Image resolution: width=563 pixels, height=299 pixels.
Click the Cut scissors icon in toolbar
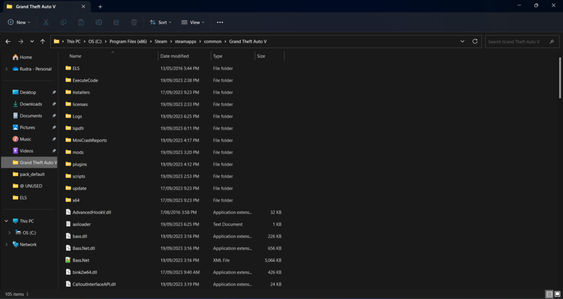[46, 22]
